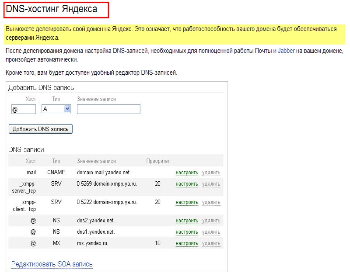Click the DNS-хостинг Яндекса page heading
Viewport: 350px width, 280px height.
click(x=52, y=9)
